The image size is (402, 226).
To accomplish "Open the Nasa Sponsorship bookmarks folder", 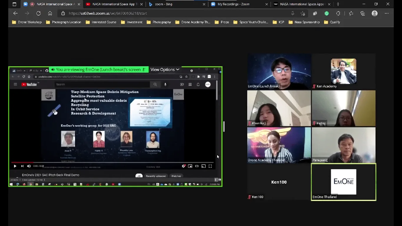I will pos(304,22).
